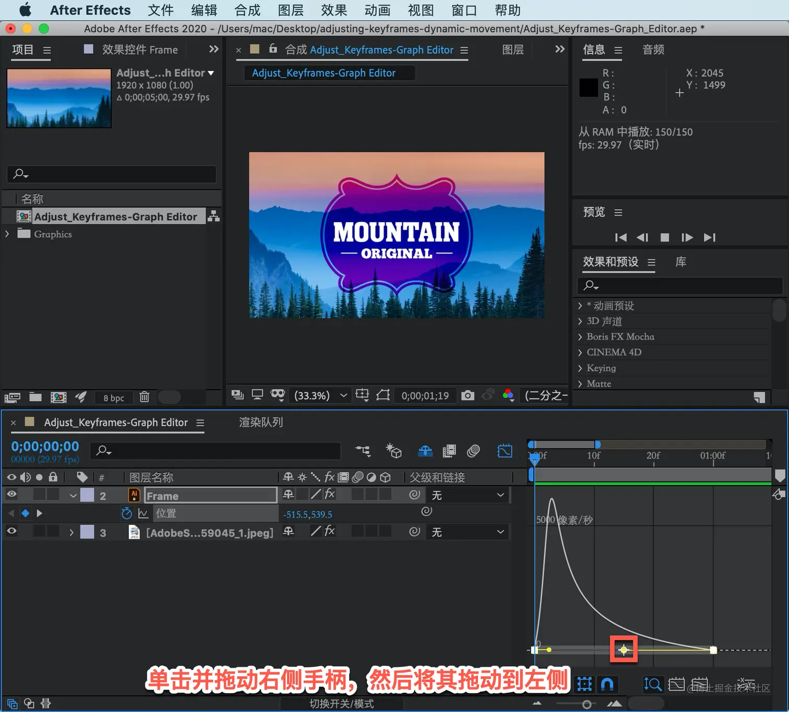Open the 动画 menu
Image resolution: width=789 pixels, height=712 pixels.
tap(377, 10)
